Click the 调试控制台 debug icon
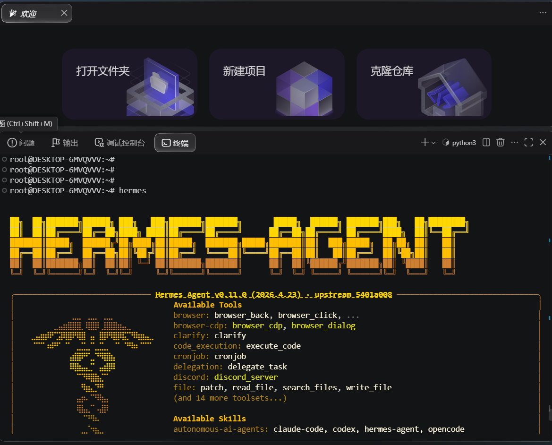Screen dimensions: 552x445 [99, 143]
